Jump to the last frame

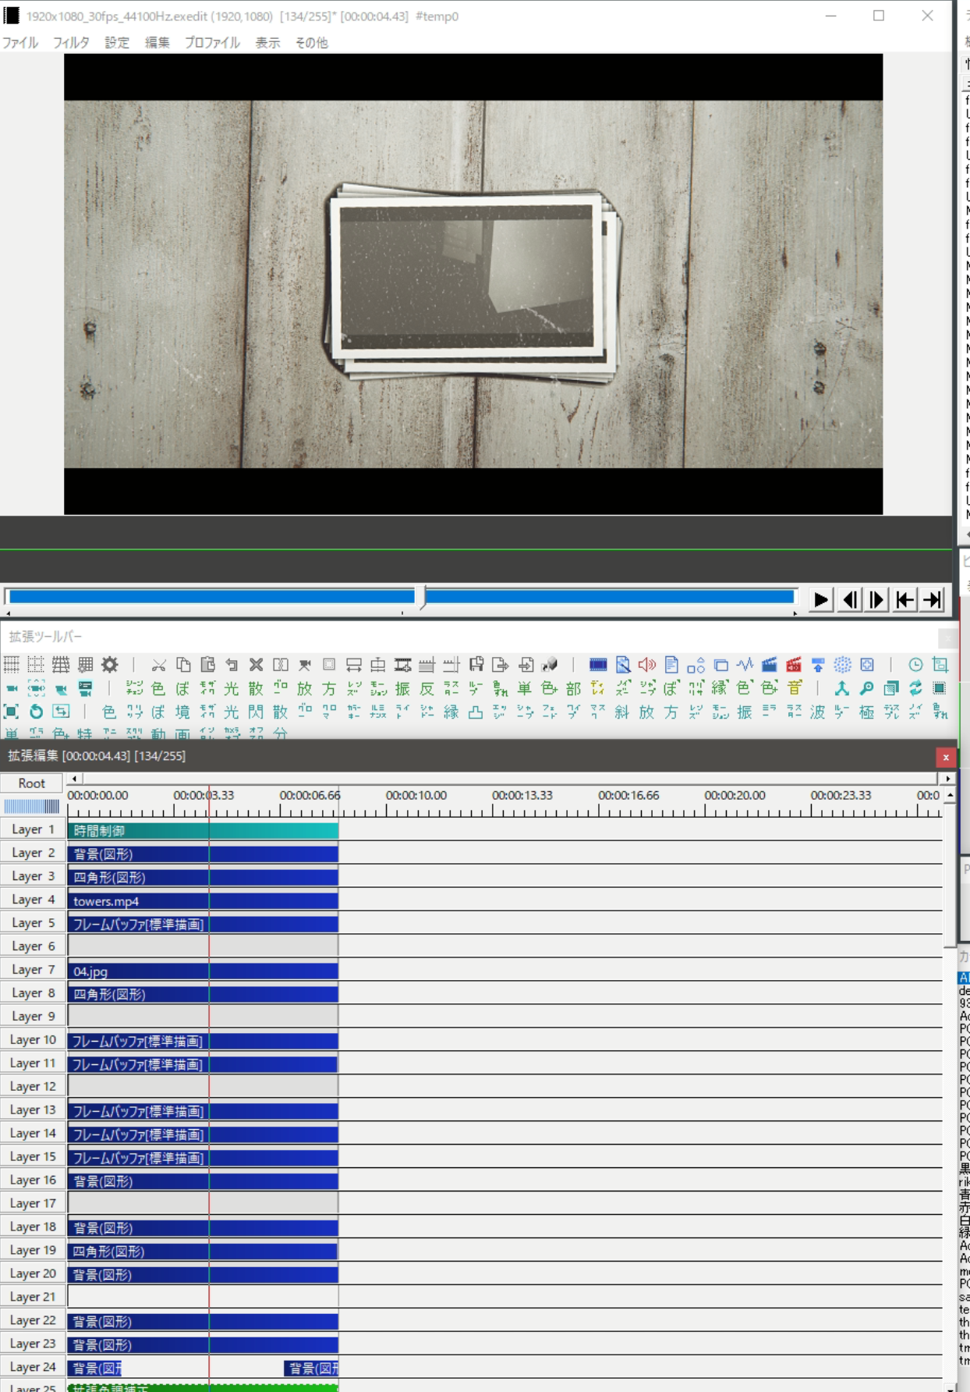[933, 600]
